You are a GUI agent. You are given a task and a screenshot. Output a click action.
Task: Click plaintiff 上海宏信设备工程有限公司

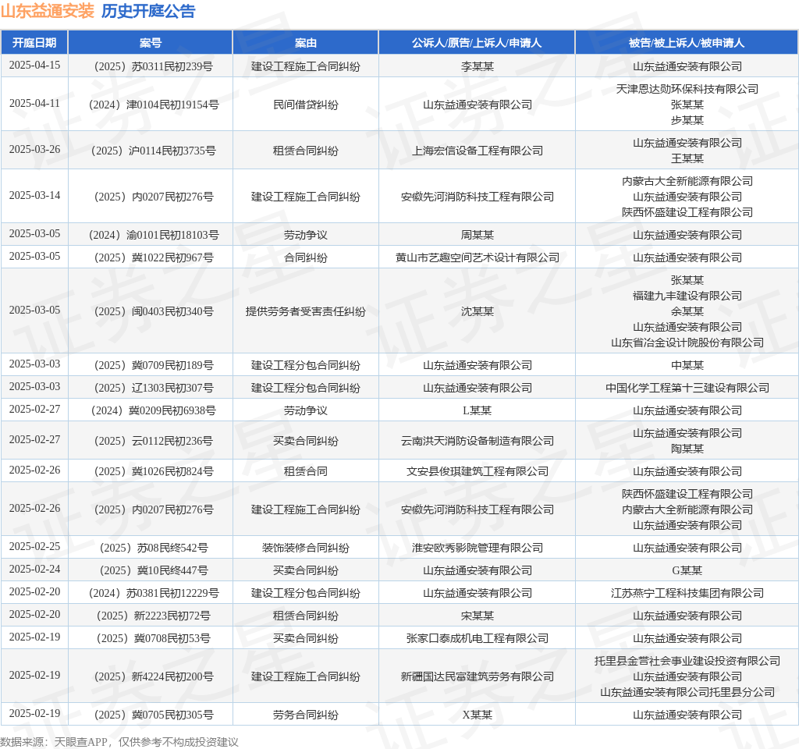pyautogui.click(x=477, y=151)
